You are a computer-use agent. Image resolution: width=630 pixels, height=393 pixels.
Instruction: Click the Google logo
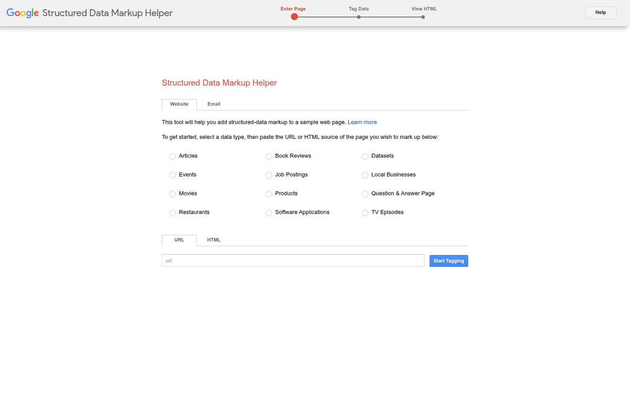click(21, 13)
